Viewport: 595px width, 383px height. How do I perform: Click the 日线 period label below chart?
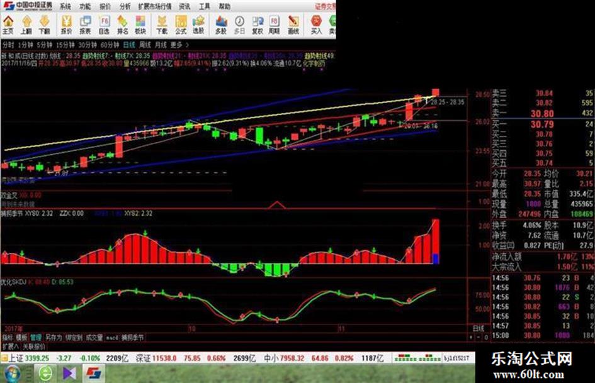pyautogui.click(x=478, y=328)
